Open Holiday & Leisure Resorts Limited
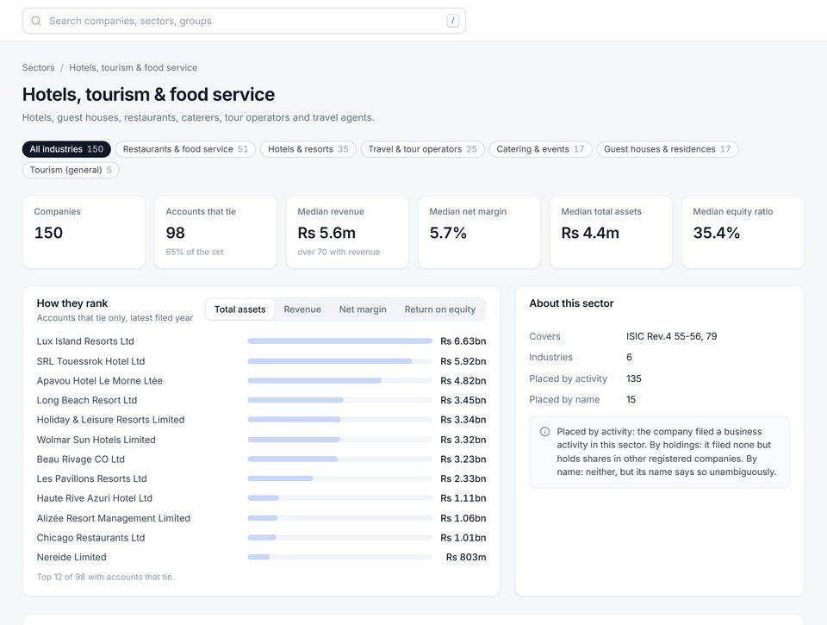This screenshot has height=625, width=827. coord(111,420)
